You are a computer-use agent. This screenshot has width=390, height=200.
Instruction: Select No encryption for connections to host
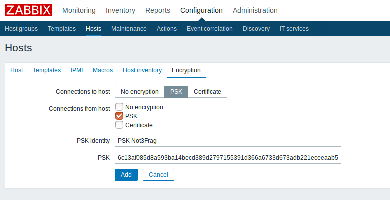click(x=140, y=92)
